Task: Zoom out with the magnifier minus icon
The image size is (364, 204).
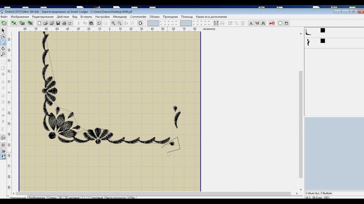Action: [119, 23]
